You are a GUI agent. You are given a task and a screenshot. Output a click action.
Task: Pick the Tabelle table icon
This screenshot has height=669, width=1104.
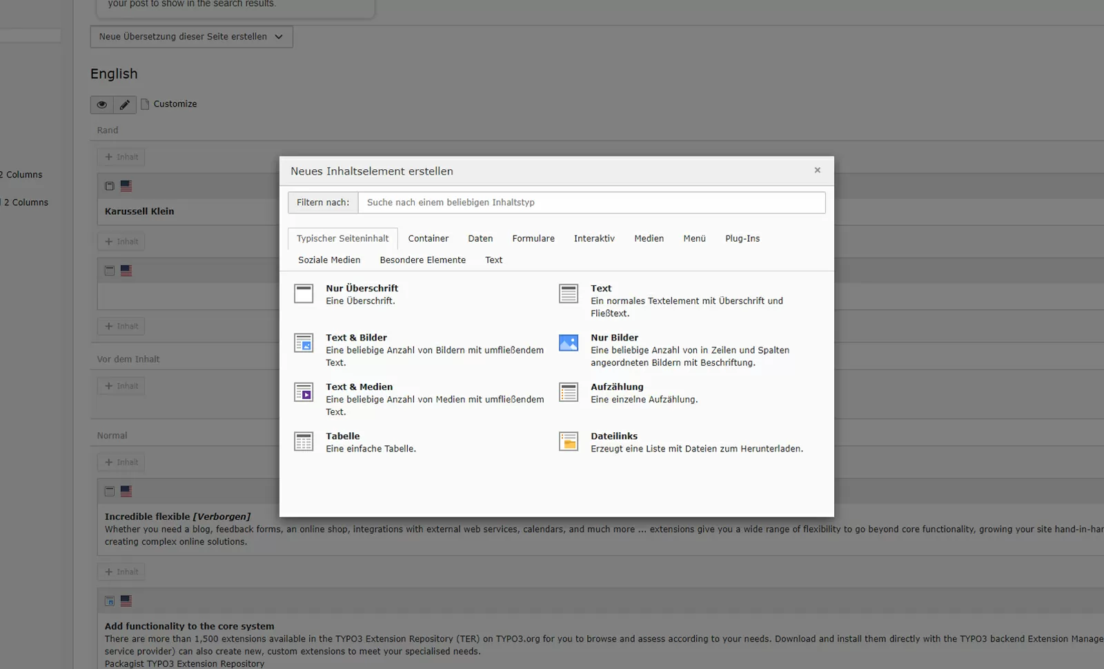pyautogui.click(x=304, y=441)
